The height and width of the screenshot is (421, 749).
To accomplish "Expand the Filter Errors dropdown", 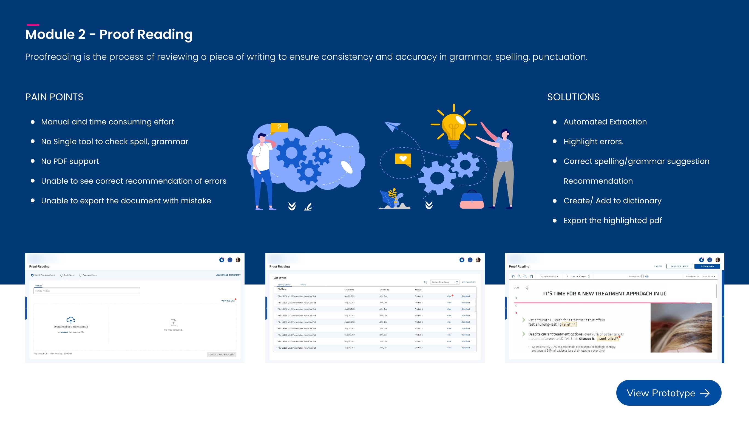I will click(692, 277).
